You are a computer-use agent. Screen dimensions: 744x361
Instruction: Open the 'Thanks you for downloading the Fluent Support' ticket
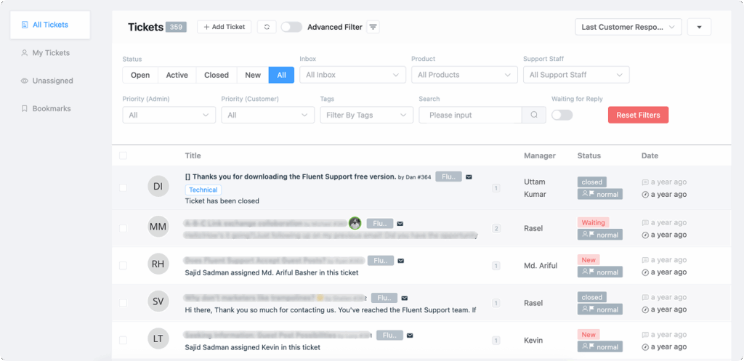click(x=291, y=177)
